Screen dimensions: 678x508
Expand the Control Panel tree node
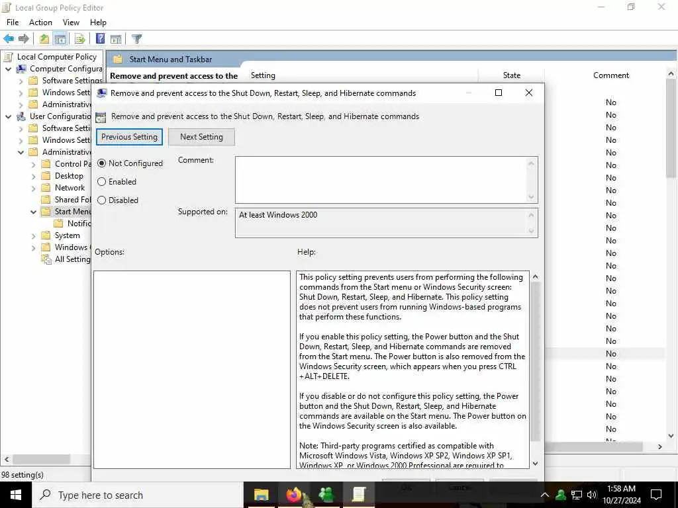tap(33, 164)
